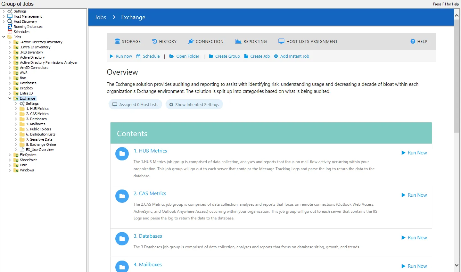
Task: Open the HISTORY tab
Action: 164,41
